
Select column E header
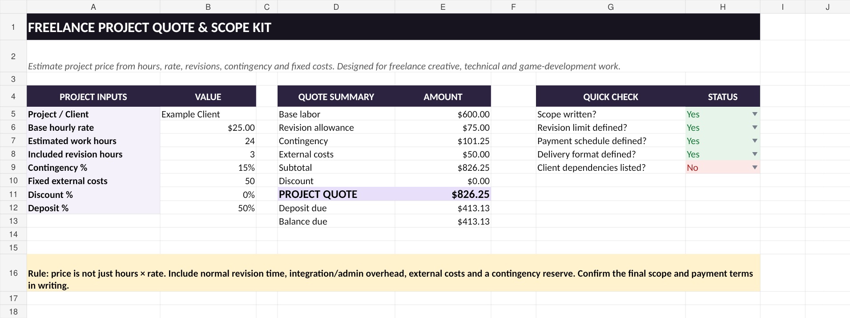[443, 7]
